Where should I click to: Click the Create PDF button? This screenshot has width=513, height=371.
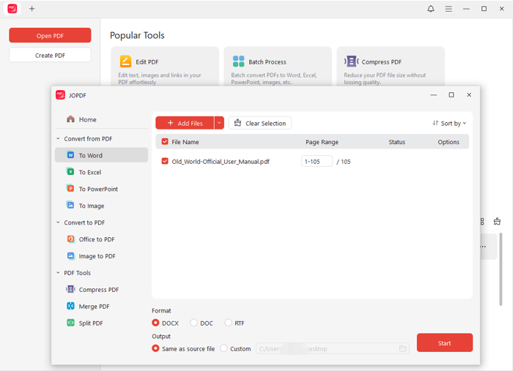click(50, 55)
